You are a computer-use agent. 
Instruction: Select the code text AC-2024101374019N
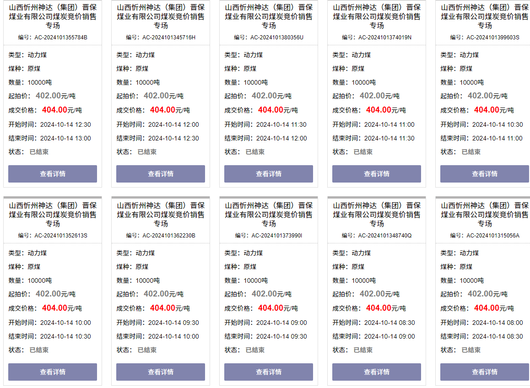pyautogui.click(x=384, y=38)
